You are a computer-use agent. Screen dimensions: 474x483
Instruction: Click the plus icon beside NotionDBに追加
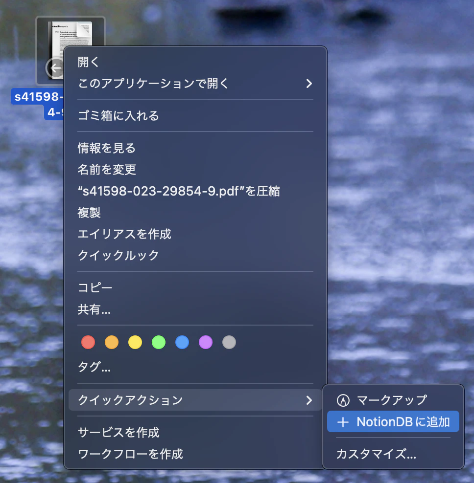tap(343, 422)
